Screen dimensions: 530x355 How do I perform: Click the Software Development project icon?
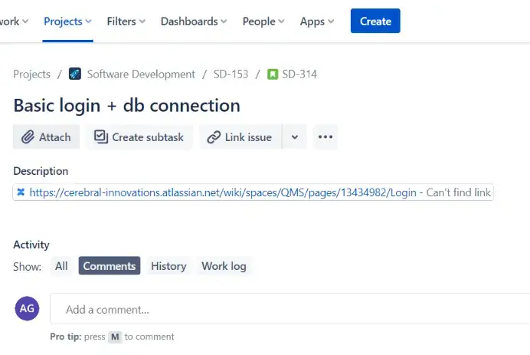75,74
